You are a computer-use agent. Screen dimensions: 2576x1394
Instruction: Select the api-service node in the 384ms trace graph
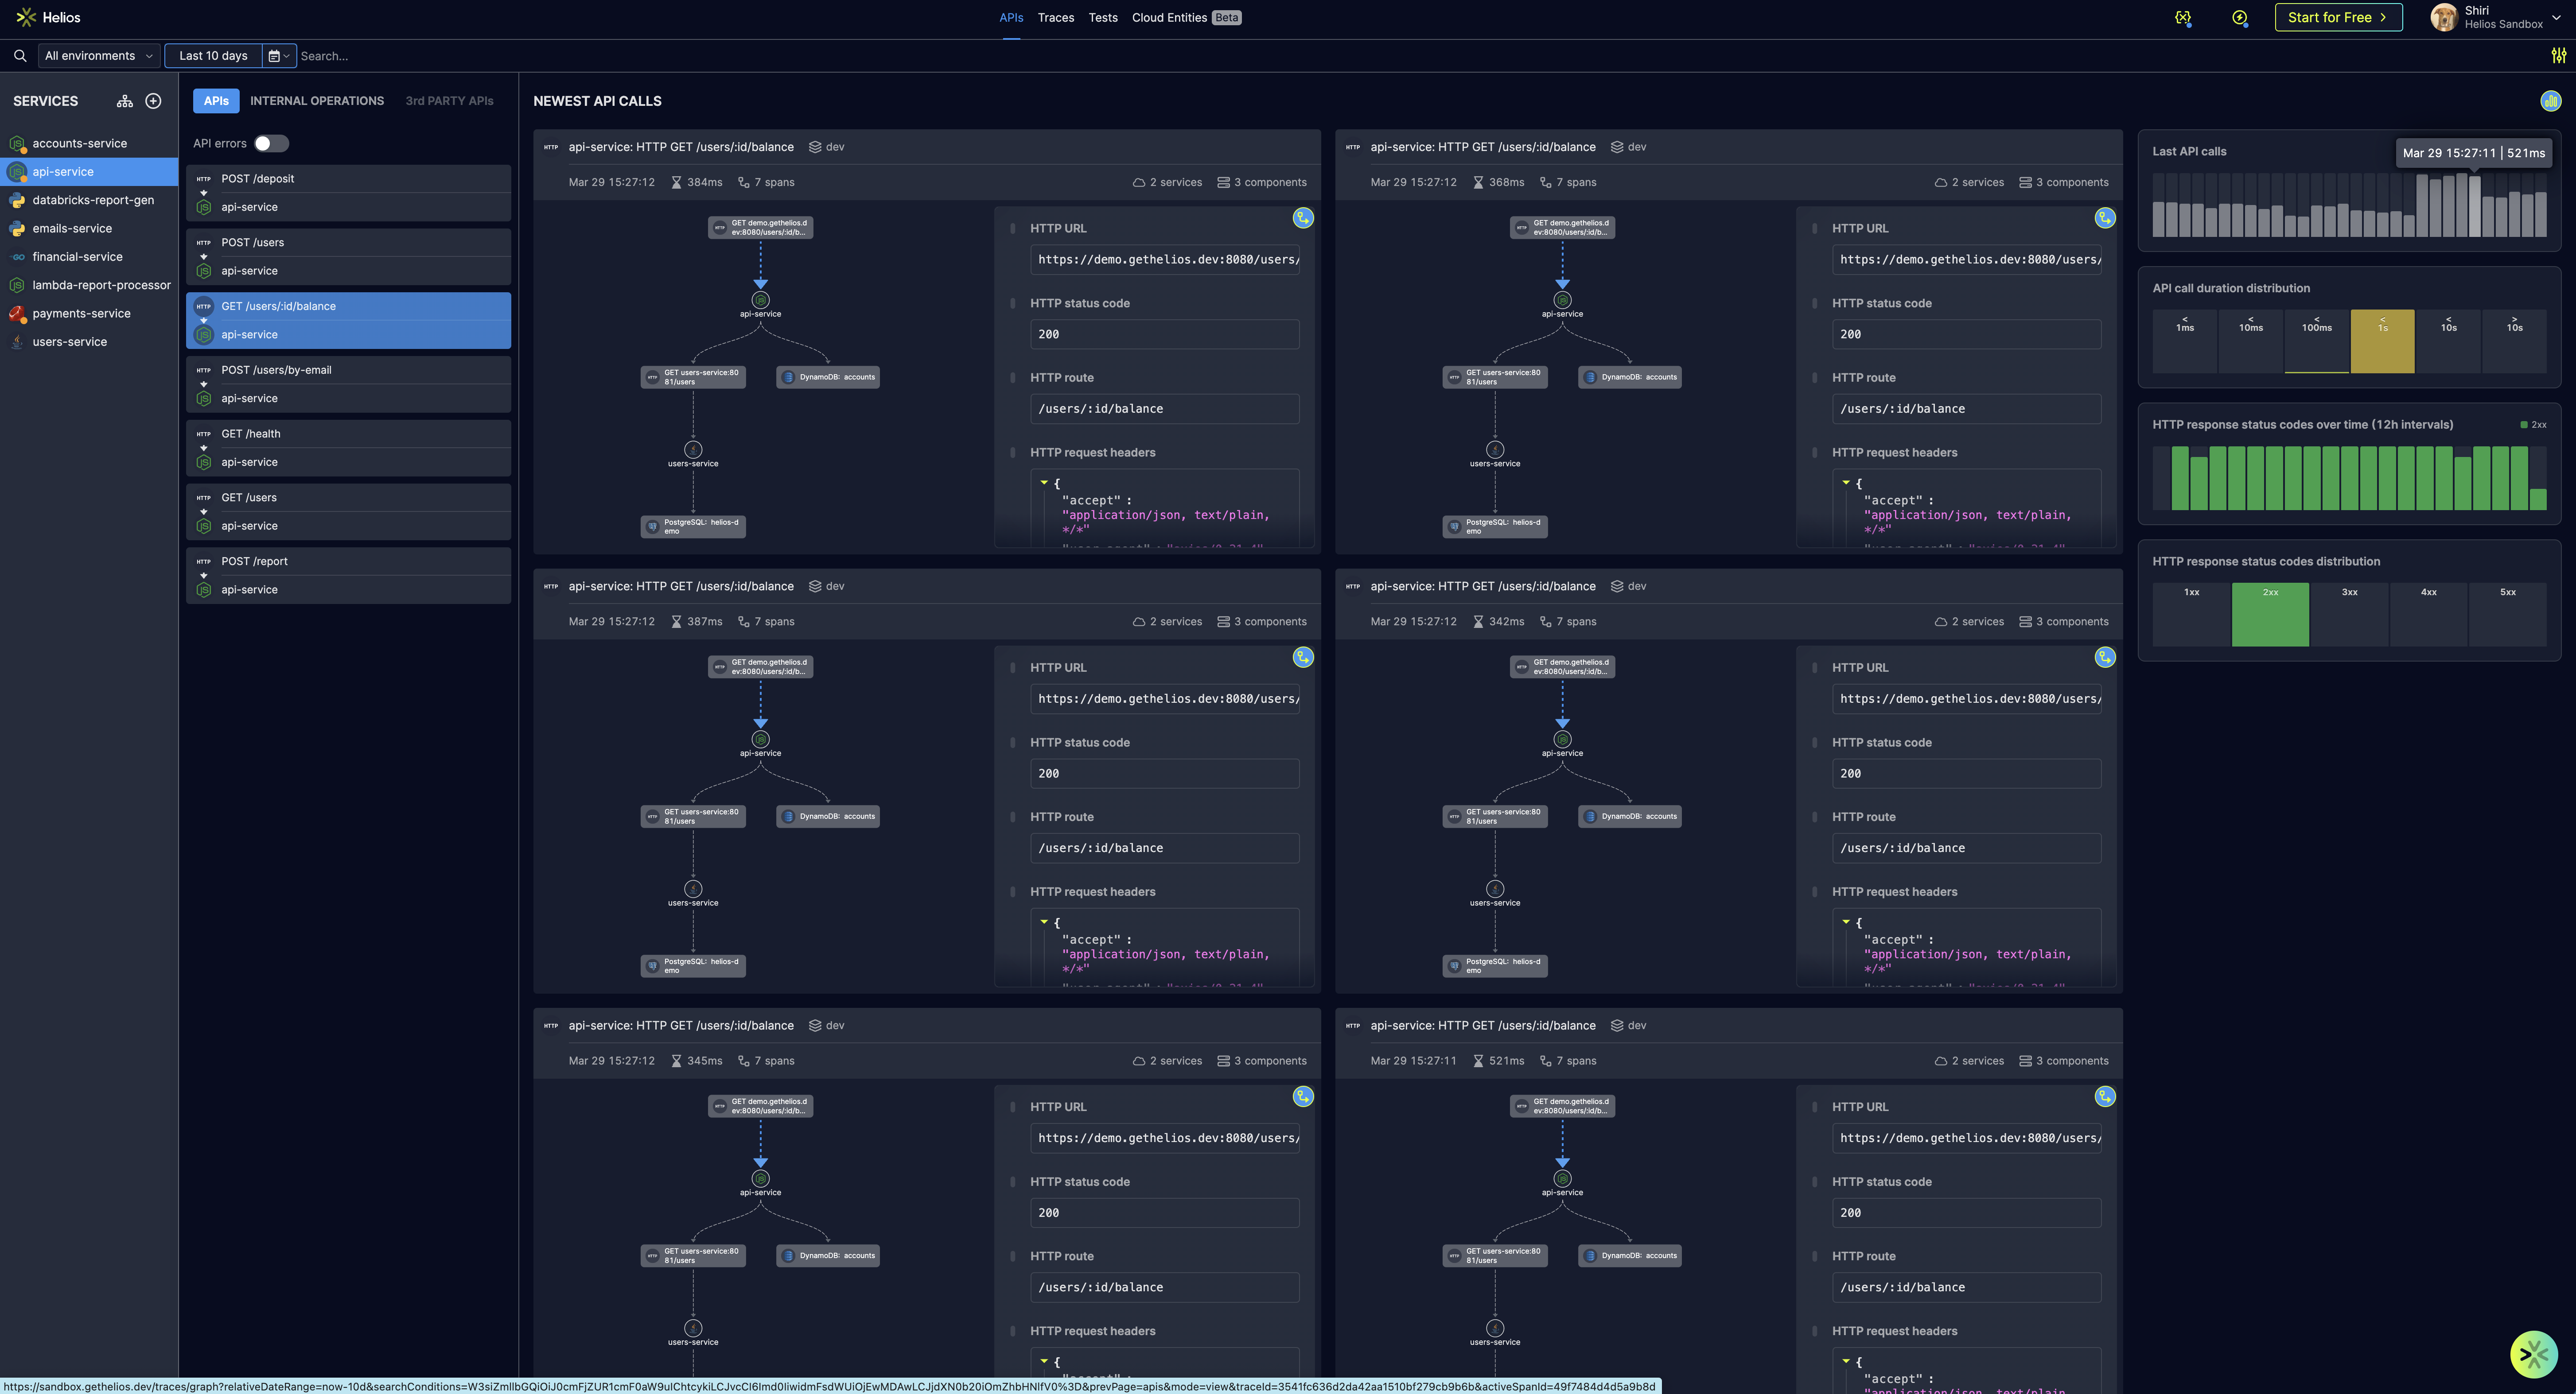(x=761, y=301)
